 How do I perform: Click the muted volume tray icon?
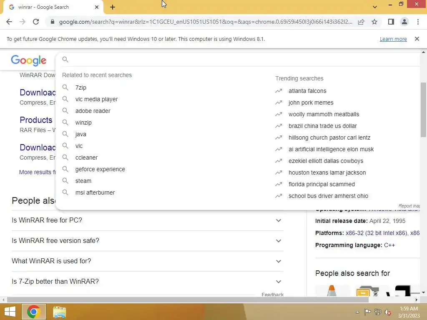click(x=388, y=312)
